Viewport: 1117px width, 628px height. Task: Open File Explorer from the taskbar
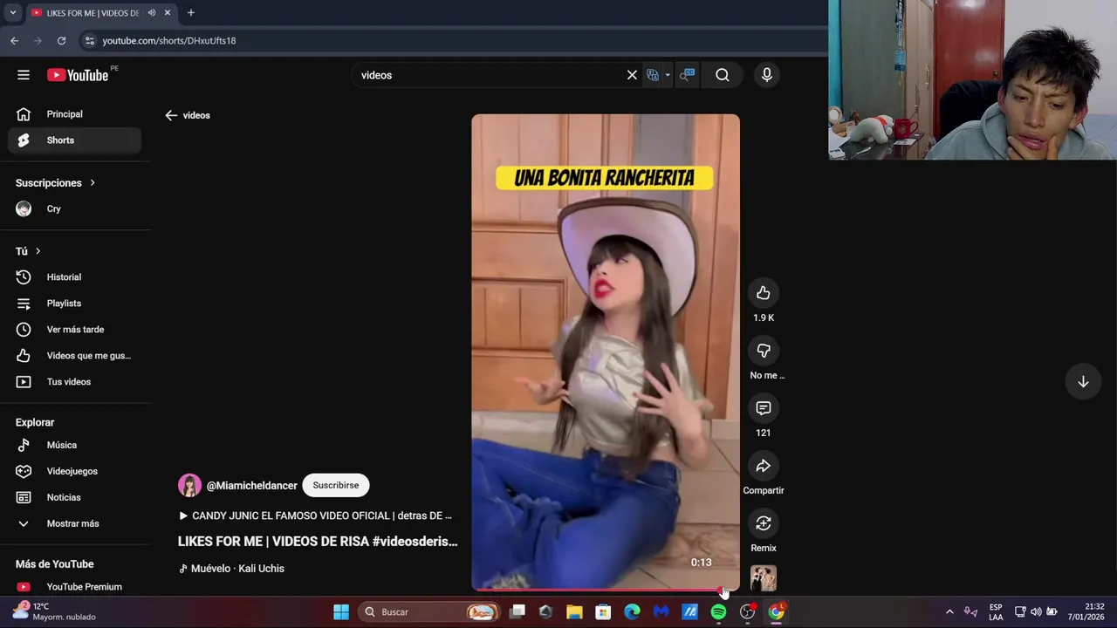[x=574, y=612]
